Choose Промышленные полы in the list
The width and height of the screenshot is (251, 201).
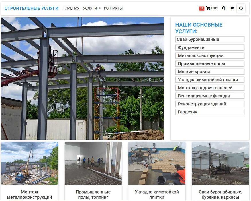pos(210,63)
